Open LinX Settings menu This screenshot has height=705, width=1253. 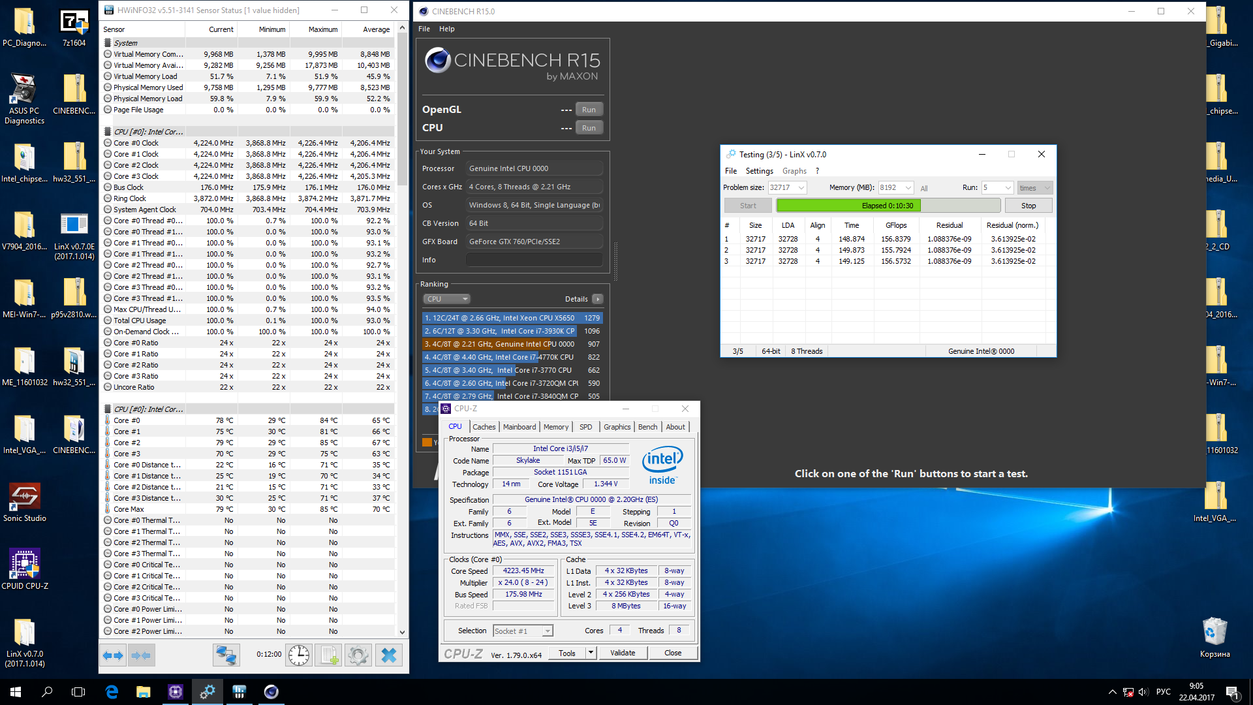(x=759, y=171)
